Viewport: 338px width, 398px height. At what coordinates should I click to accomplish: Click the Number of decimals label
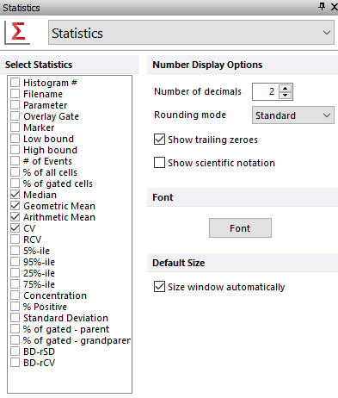198,91
